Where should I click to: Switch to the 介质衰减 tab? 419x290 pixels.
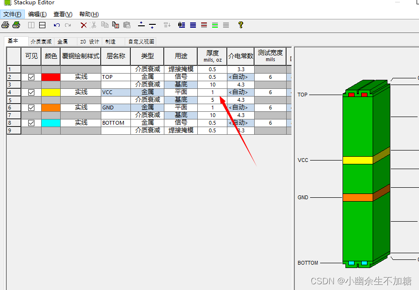point(41,42)
